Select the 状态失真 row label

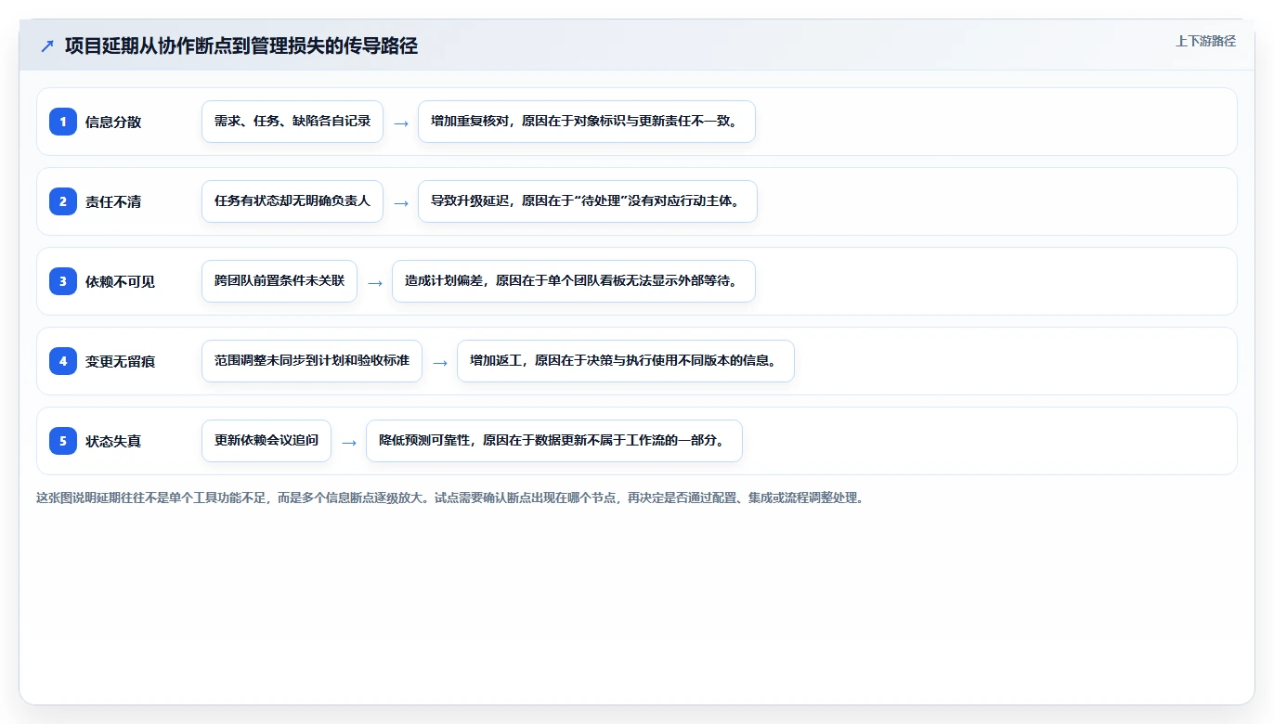(113, 441)
